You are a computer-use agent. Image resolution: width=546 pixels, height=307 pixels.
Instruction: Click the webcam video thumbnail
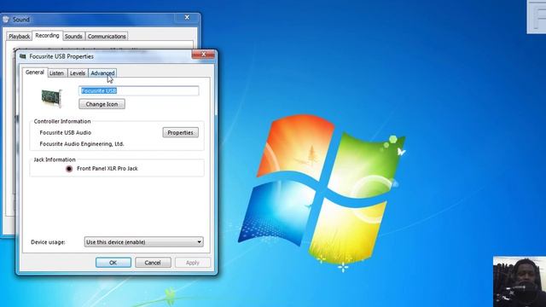click(x=520, y=281)
